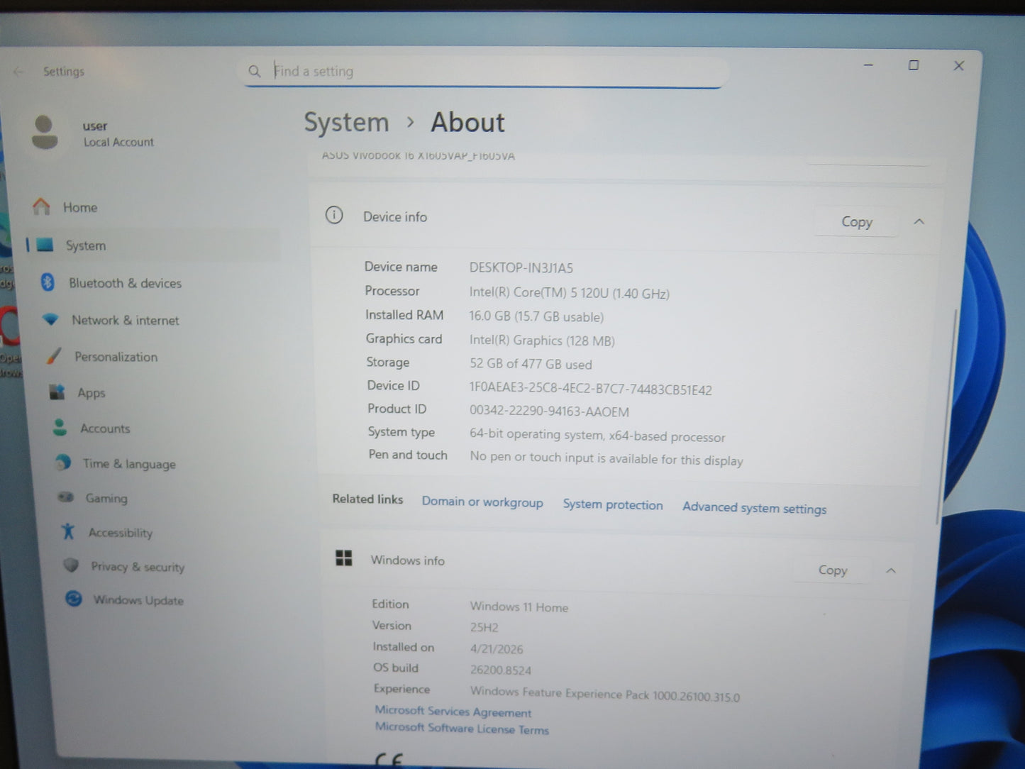The height and width of the screenshot is (769, 1025).
Task: Click the Windows Feature Experience Pack text
Action: pyautogui.click(x=605, y=694)
